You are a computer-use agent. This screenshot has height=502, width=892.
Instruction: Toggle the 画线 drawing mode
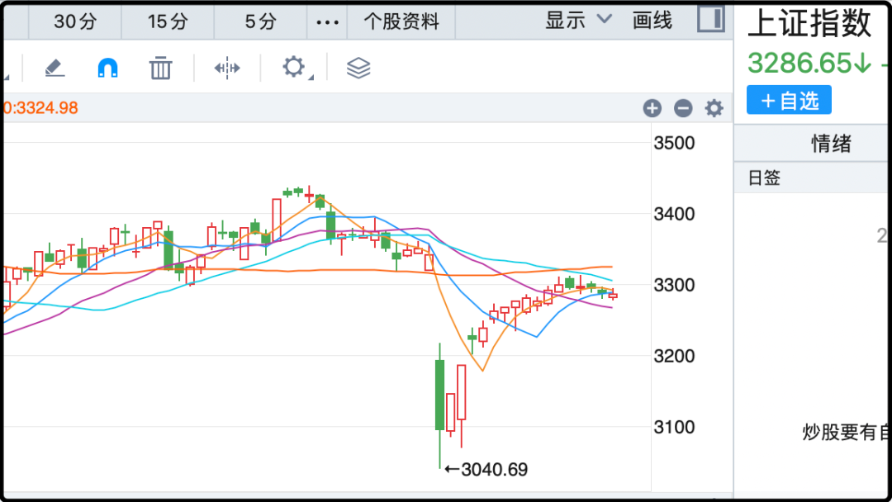click(652, 21)
